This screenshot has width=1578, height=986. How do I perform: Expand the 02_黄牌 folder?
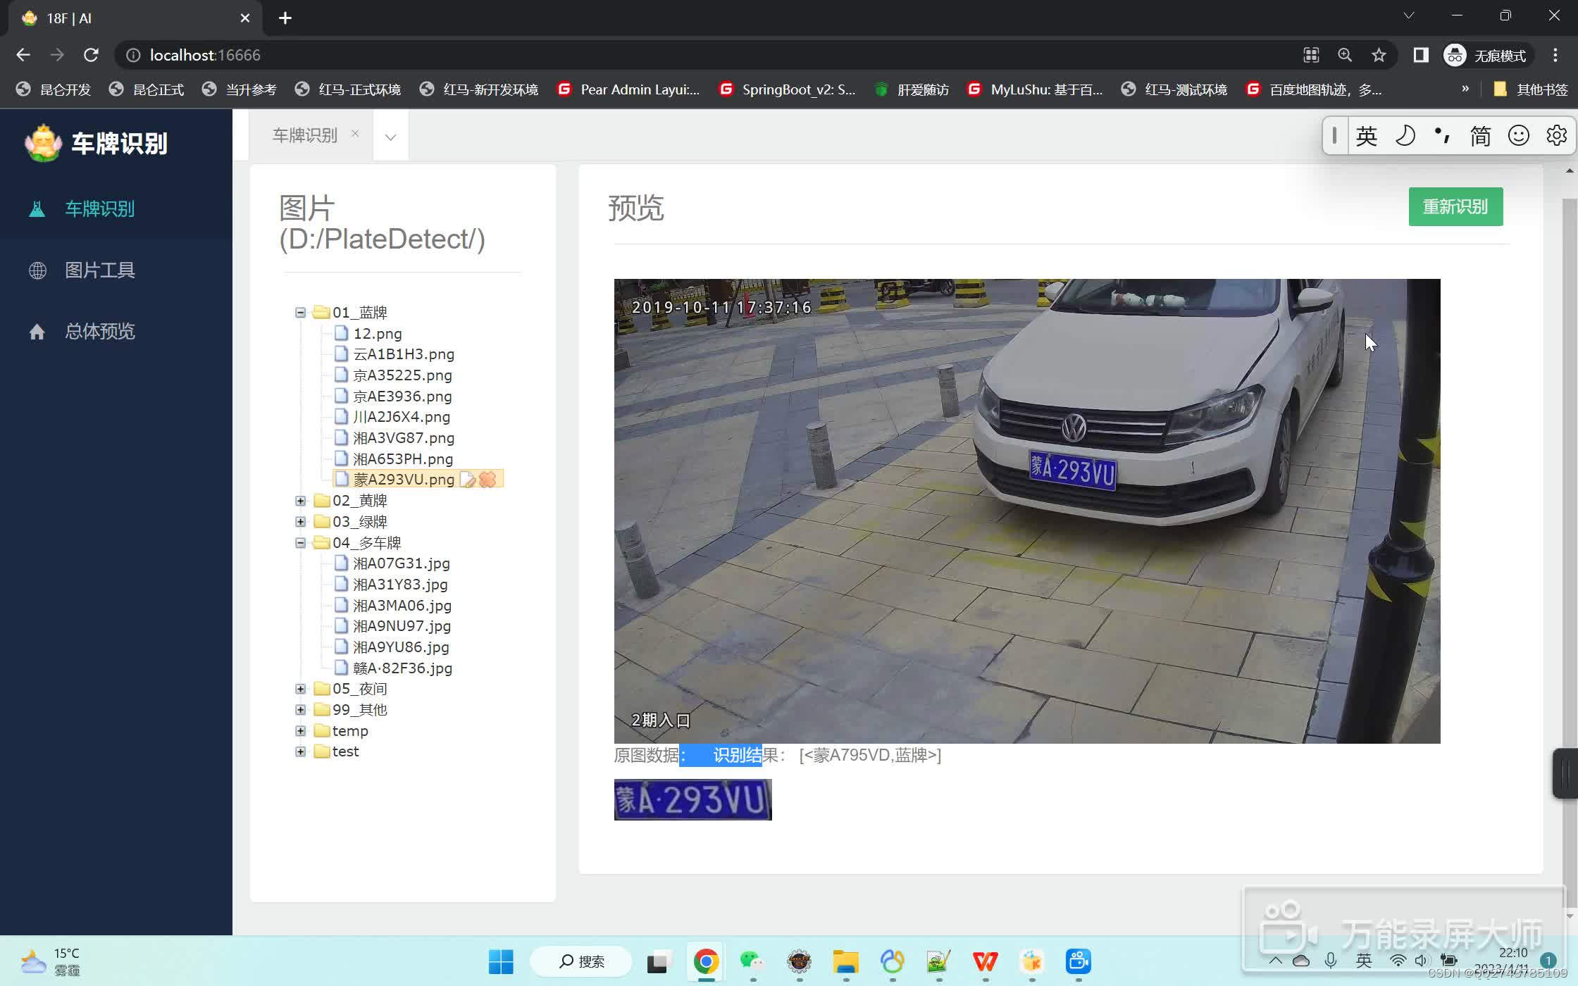pyautogui.click(x=301, y=500)
